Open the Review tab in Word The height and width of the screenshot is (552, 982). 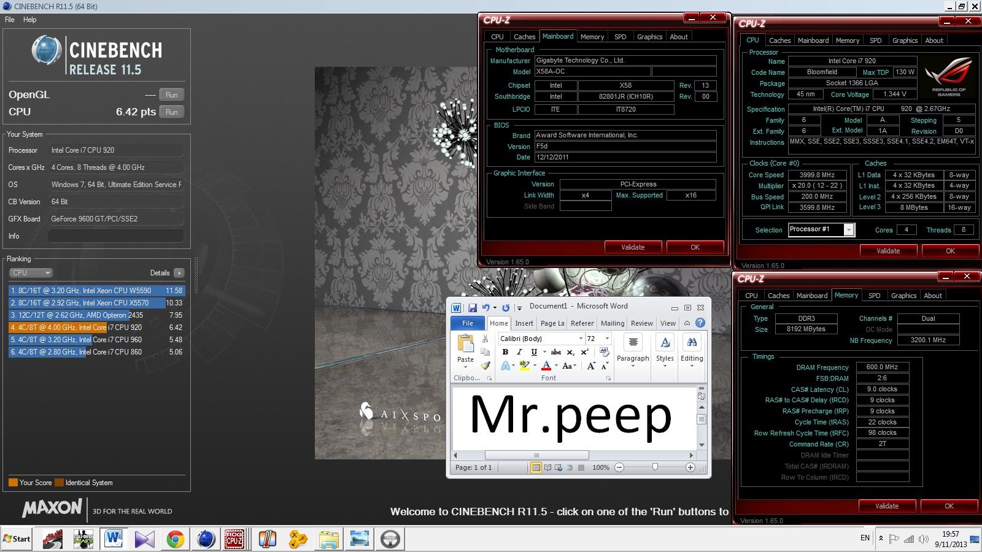(642, 323)
